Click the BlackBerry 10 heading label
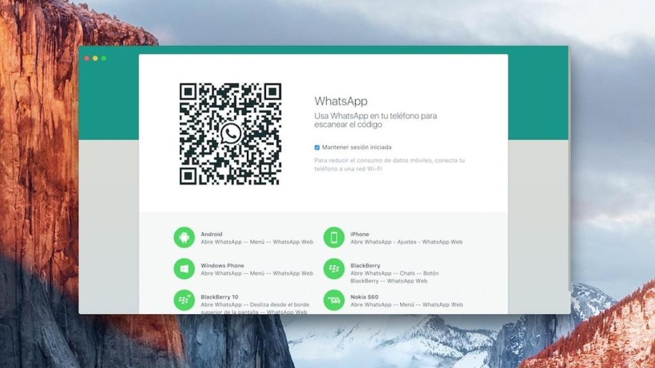655x368 pixels. [x=219, y=296]
